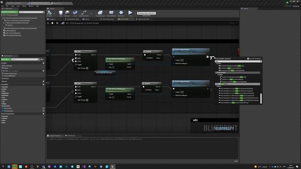
Task: Click input exec pin of lower Branch node
Action: click(143, 87)
